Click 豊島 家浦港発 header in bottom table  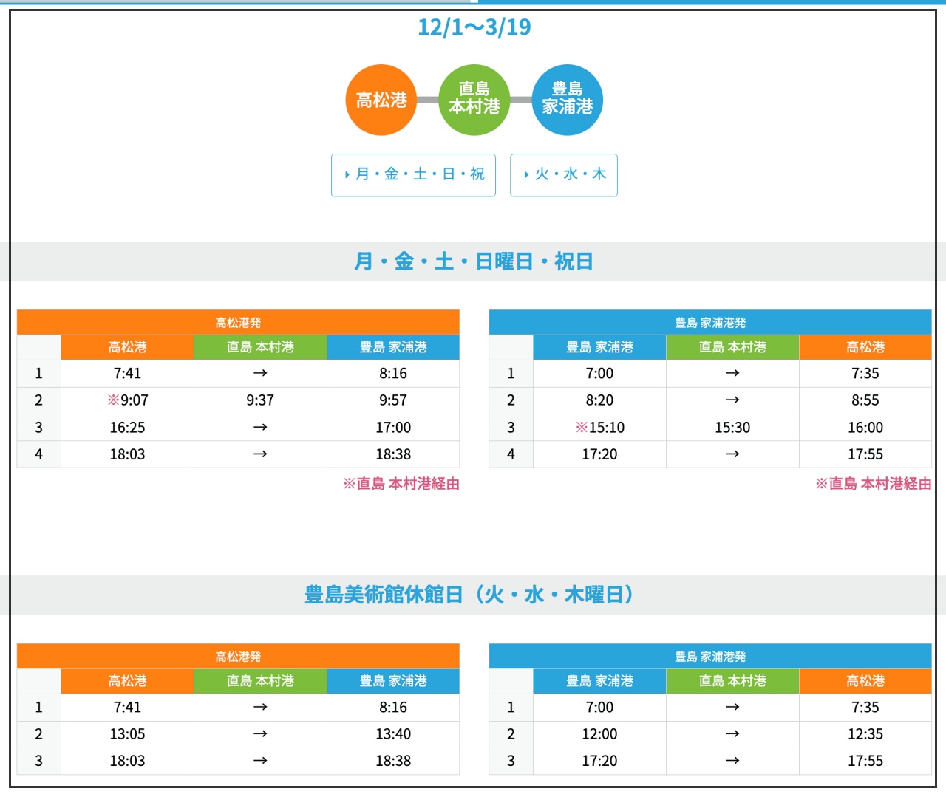coord(709,657)
